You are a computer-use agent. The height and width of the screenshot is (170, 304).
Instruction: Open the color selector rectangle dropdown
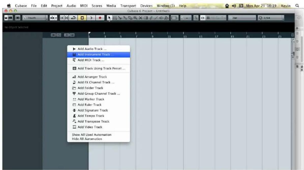click(x=174, y=18)
